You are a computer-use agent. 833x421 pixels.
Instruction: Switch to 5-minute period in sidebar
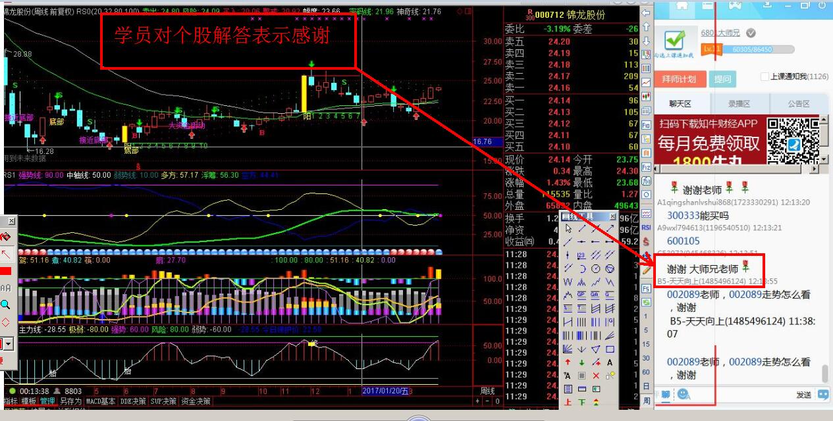(x=646, y=330)
